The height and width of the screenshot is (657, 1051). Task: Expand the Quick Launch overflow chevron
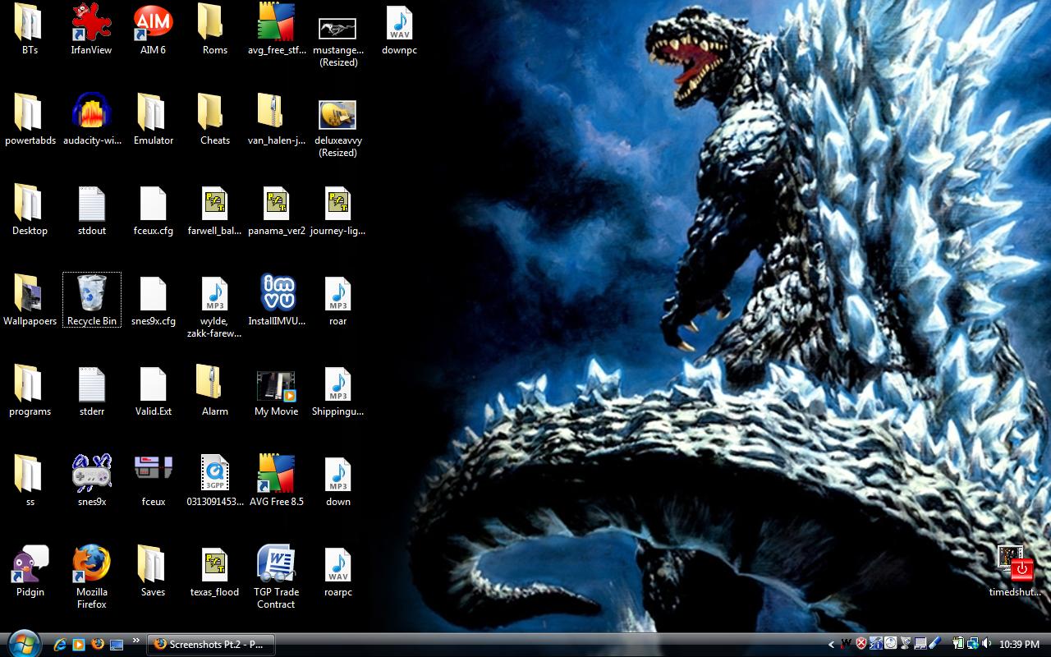pos(135,639)
